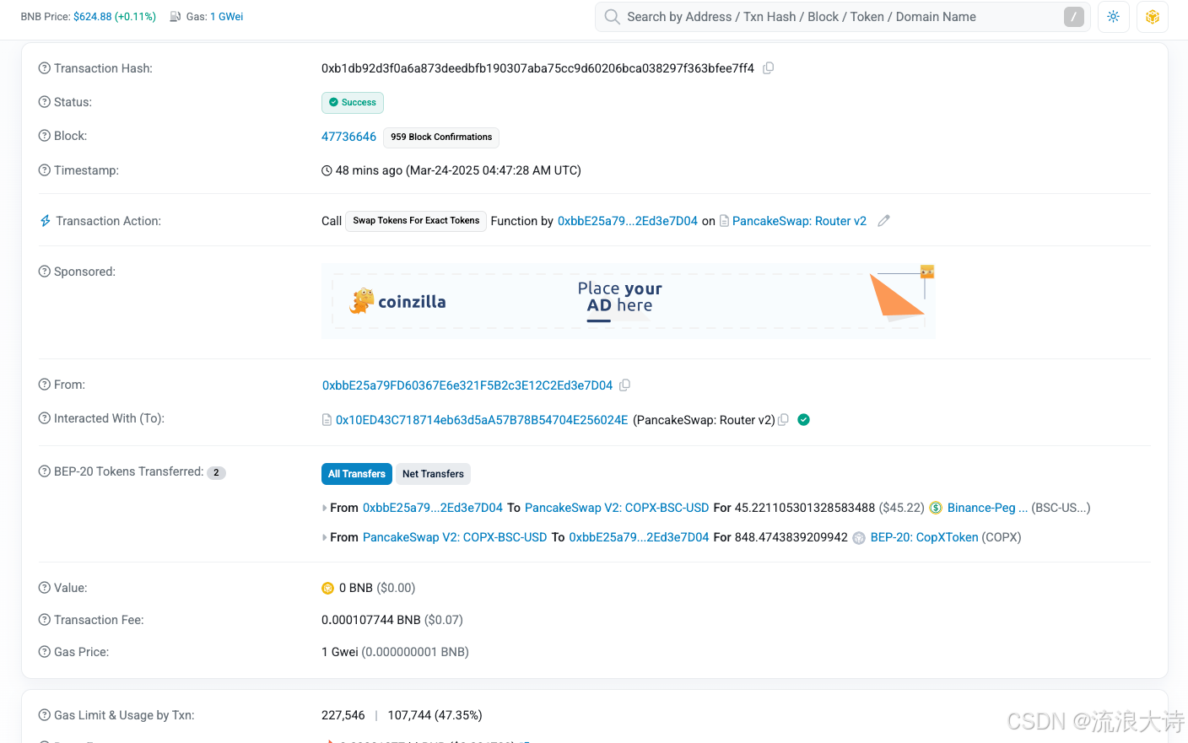The width and height of the screenshot is (1188, 743).
Task: Open recipient 0xbbE25a79...2Ed3e7D04 in second transfer
Action: [x=640, y=537]
